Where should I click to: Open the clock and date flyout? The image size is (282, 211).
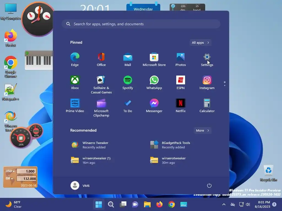[x=262, y=204]
